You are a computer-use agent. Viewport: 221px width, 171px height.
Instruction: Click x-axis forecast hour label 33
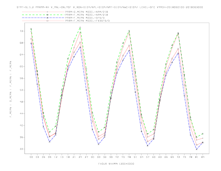pos(99,157)
